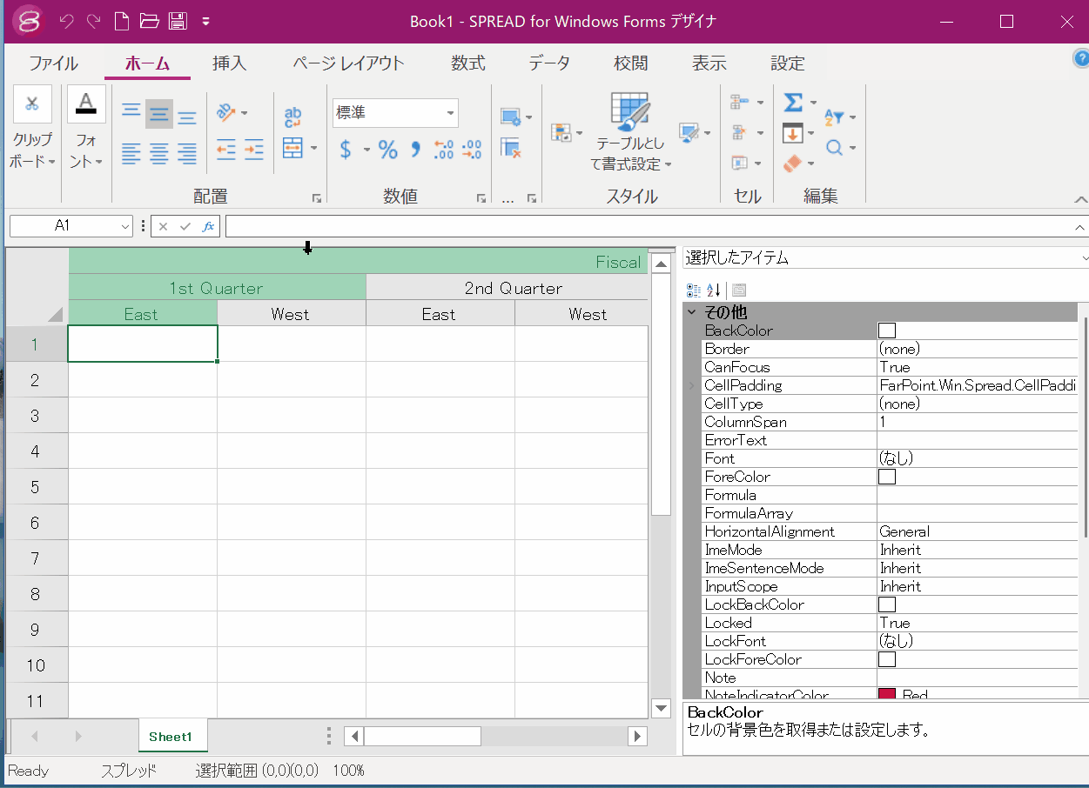Click the percent style icon

tap(387, 150)
